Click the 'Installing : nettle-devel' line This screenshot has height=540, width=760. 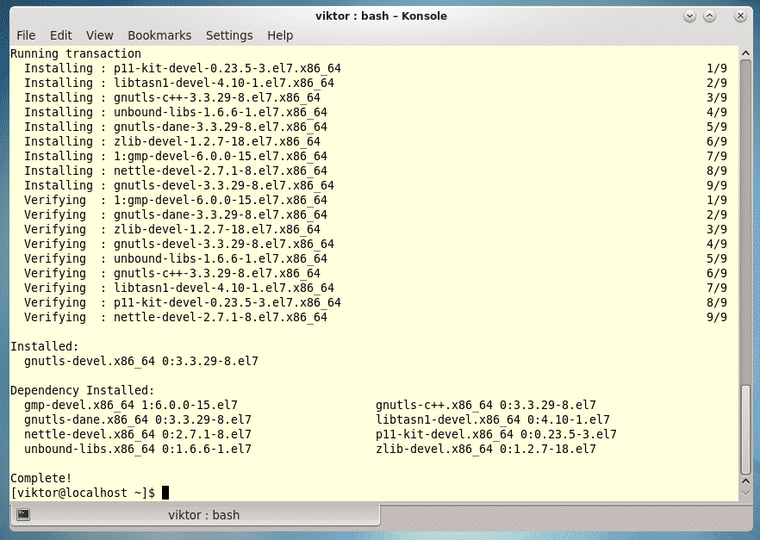176,171
